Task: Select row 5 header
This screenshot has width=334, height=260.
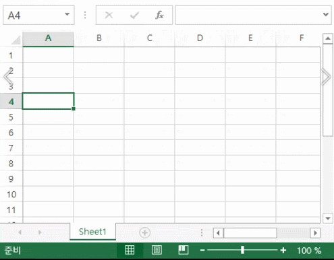Action: click(x=11, y=117)
